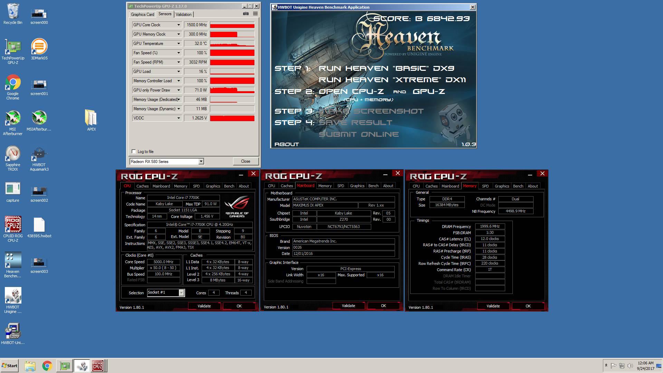Open the GPU-Z hamburger menu icon
The width and height of the screenshot is (663, 373).
click(x=255, y=14)
